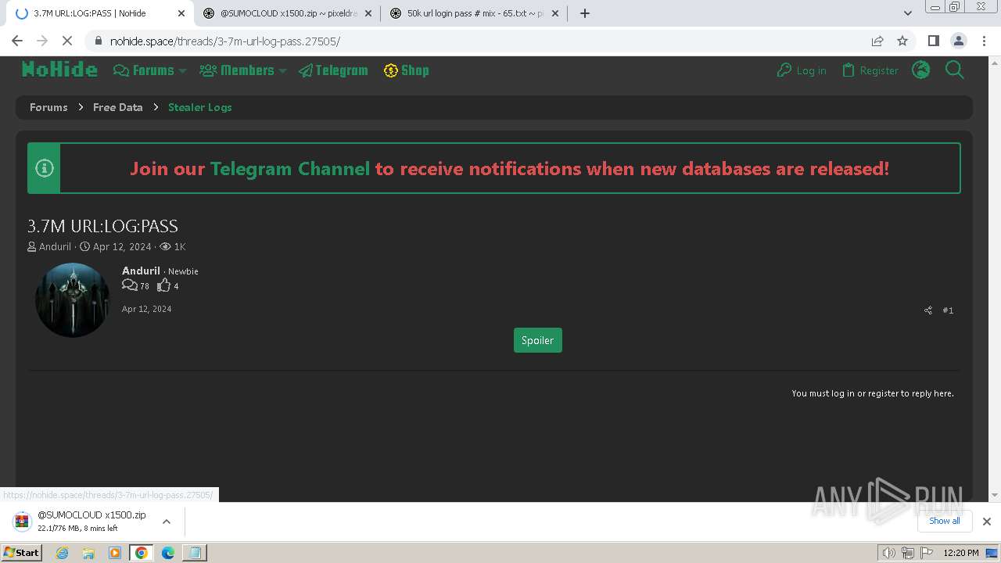Open the tab search dropdown

pyautogui.click(x=908, y=13)
